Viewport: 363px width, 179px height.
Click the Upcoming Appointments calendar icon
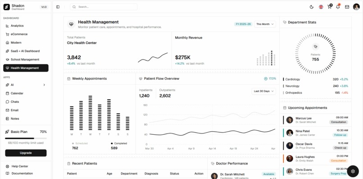pos(285,108)
